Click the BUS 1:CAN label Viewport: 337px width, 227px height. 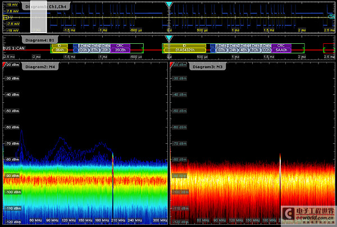(14, 48)
